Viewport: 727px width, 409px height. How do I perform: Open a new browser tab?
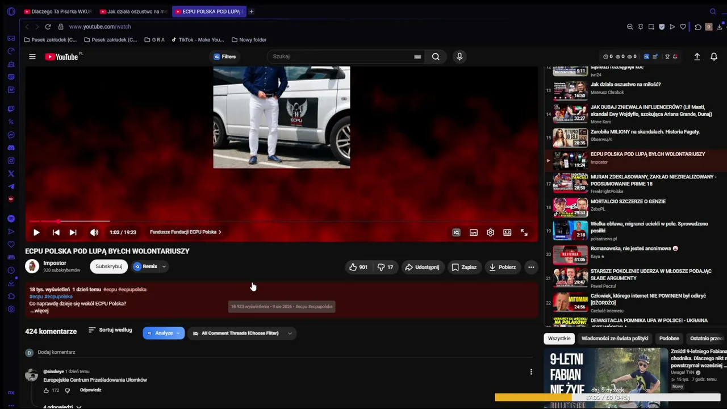point(251,11)
